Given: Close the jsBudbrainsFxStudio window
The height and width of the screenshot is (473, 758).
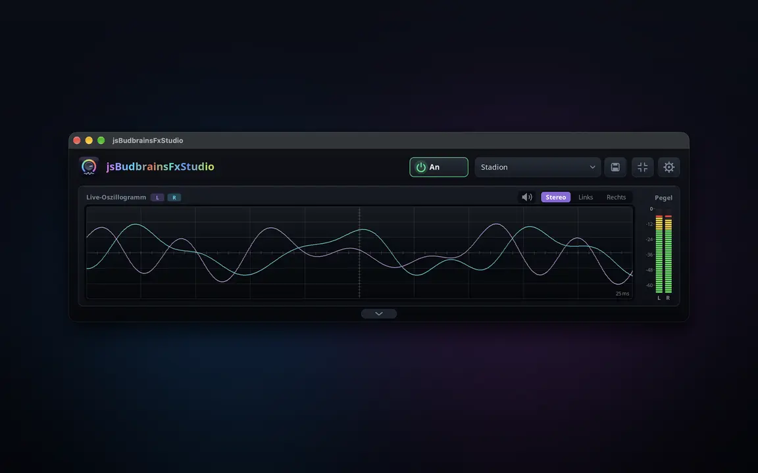Looking at the screenshot, I should [x=77, y=141].
